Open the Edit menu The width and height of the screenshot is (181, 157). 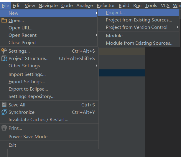point(17,6)
